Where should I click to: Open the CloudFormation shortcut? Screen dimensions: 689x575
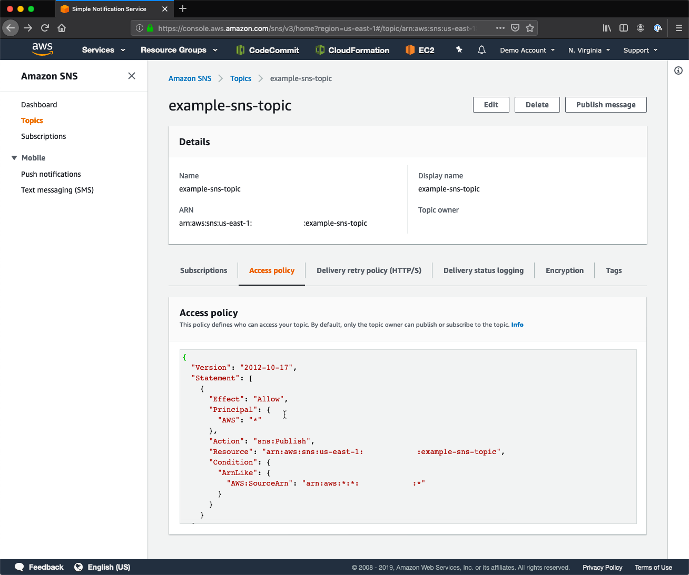(352, 50)
